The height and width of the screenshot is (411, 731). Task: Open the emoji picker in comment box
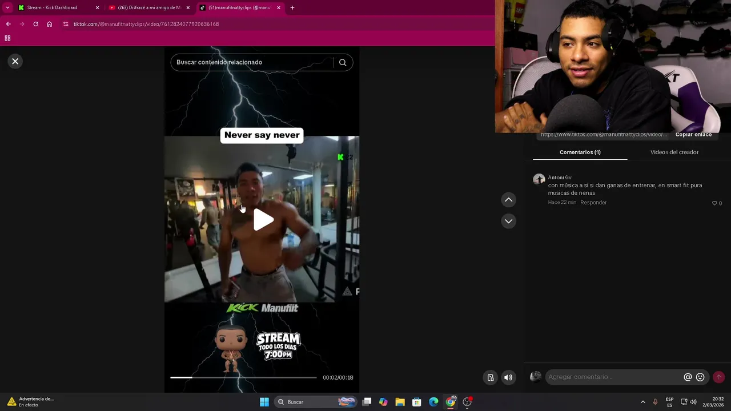[x=700, y=377]
